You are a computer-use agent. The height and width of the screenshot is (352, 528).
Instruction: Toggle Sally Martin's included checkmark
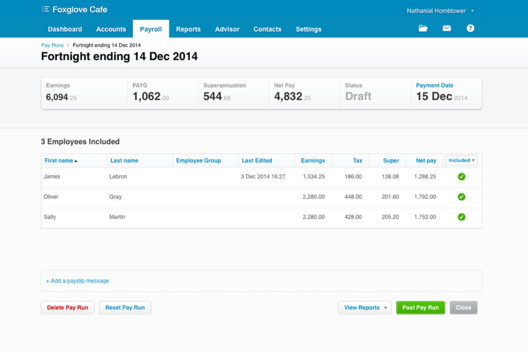click(461, 217)
